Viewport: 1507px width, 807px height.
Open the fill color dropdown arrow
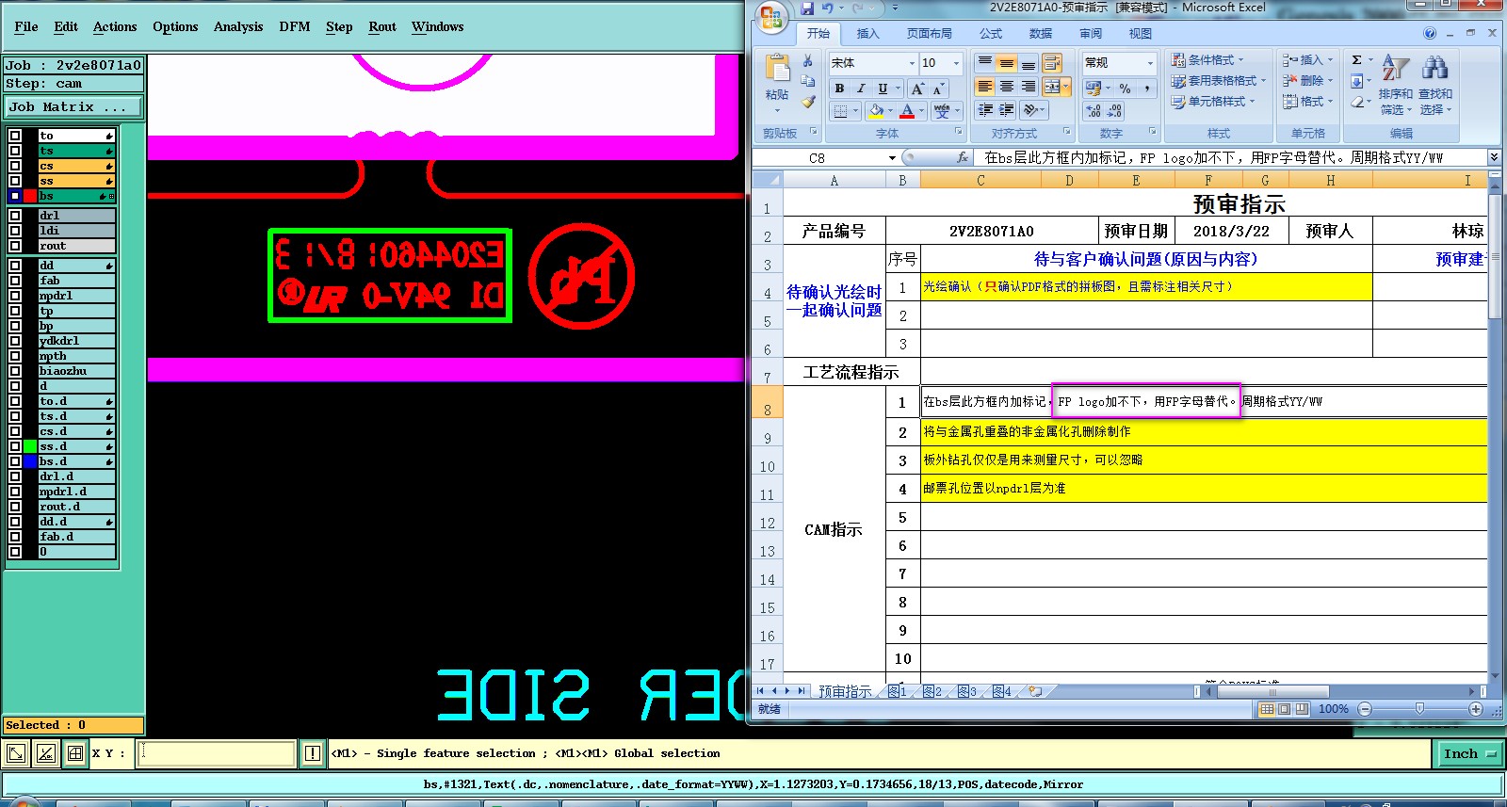[890, 111]
